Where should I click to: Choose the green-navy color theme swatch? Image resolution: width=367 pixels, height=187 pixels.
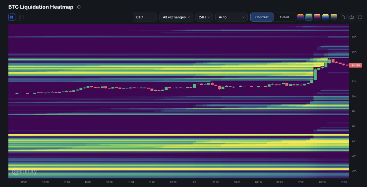coord(309,17)
